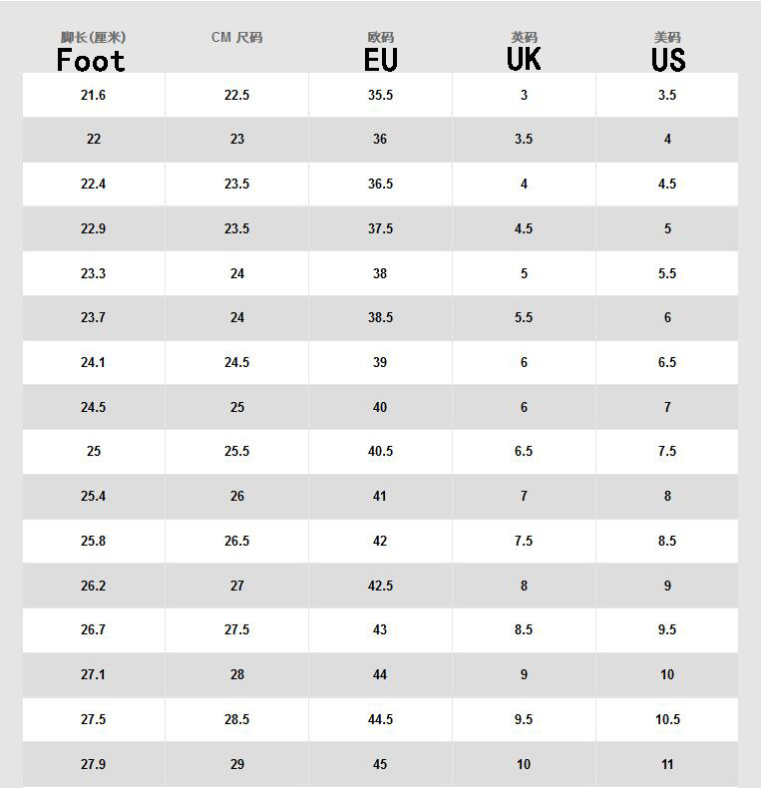Click the EU size 45 cell
The width and height of the screenshot is (761, 788).
[x=380, y=764]
